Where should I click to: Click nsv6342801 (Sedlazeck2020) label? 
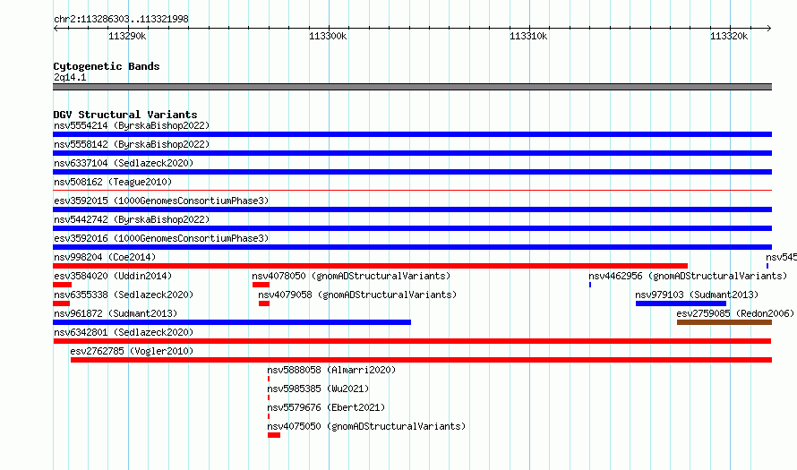point(124,332)
